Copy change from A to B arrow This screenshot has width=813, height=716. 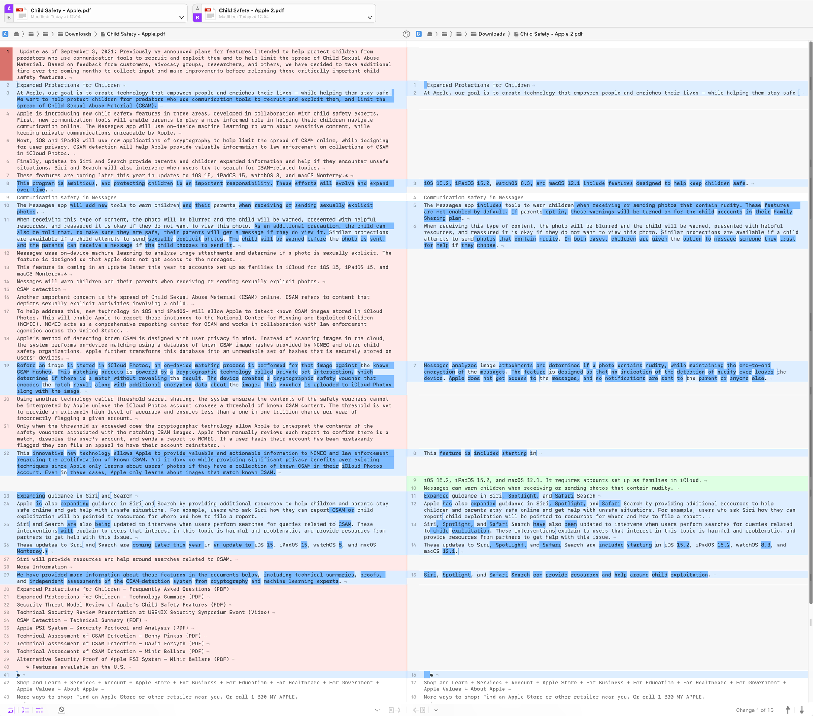tap(395, 710)
